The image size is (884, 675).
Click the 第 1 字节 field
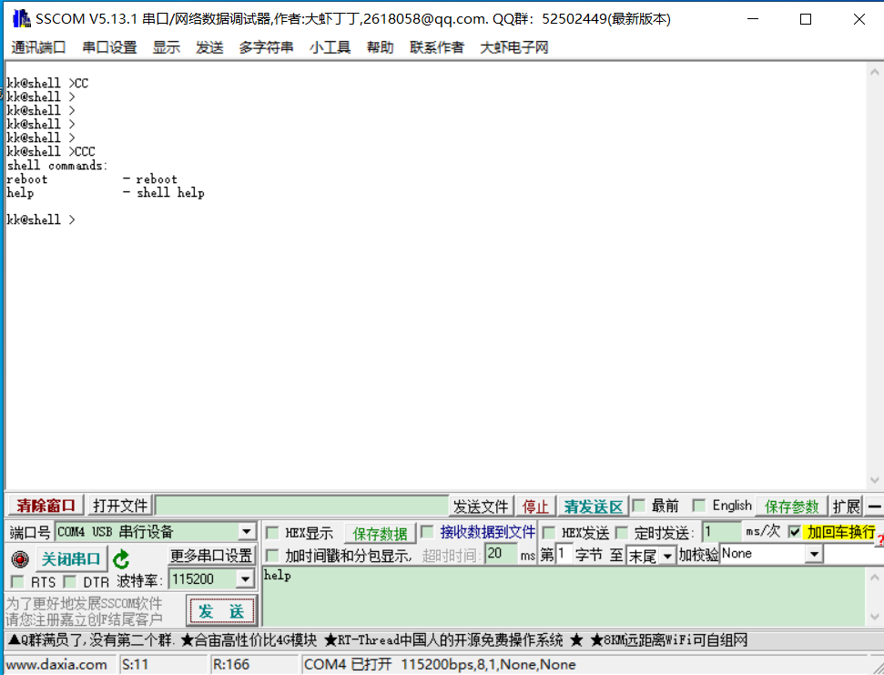tap(564, 554)
